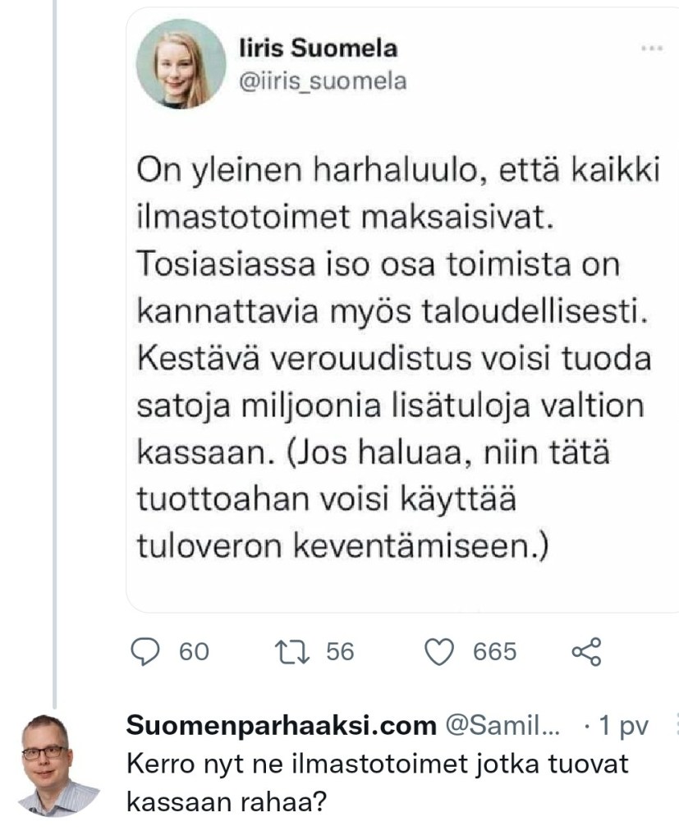This screenshot has width=679, height=840.
Task: Expand retweet options via the retweet icon
Action: 294,653
